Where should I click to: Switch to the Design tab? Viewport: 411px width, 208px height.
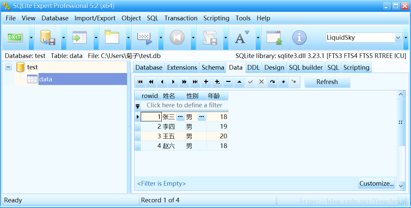pyautogui.click(x=274, y=67)
